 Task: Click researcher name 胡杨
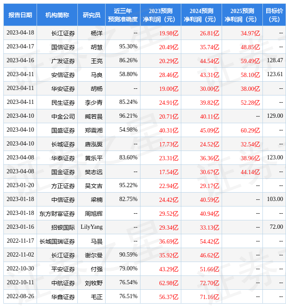click(97, 89)
